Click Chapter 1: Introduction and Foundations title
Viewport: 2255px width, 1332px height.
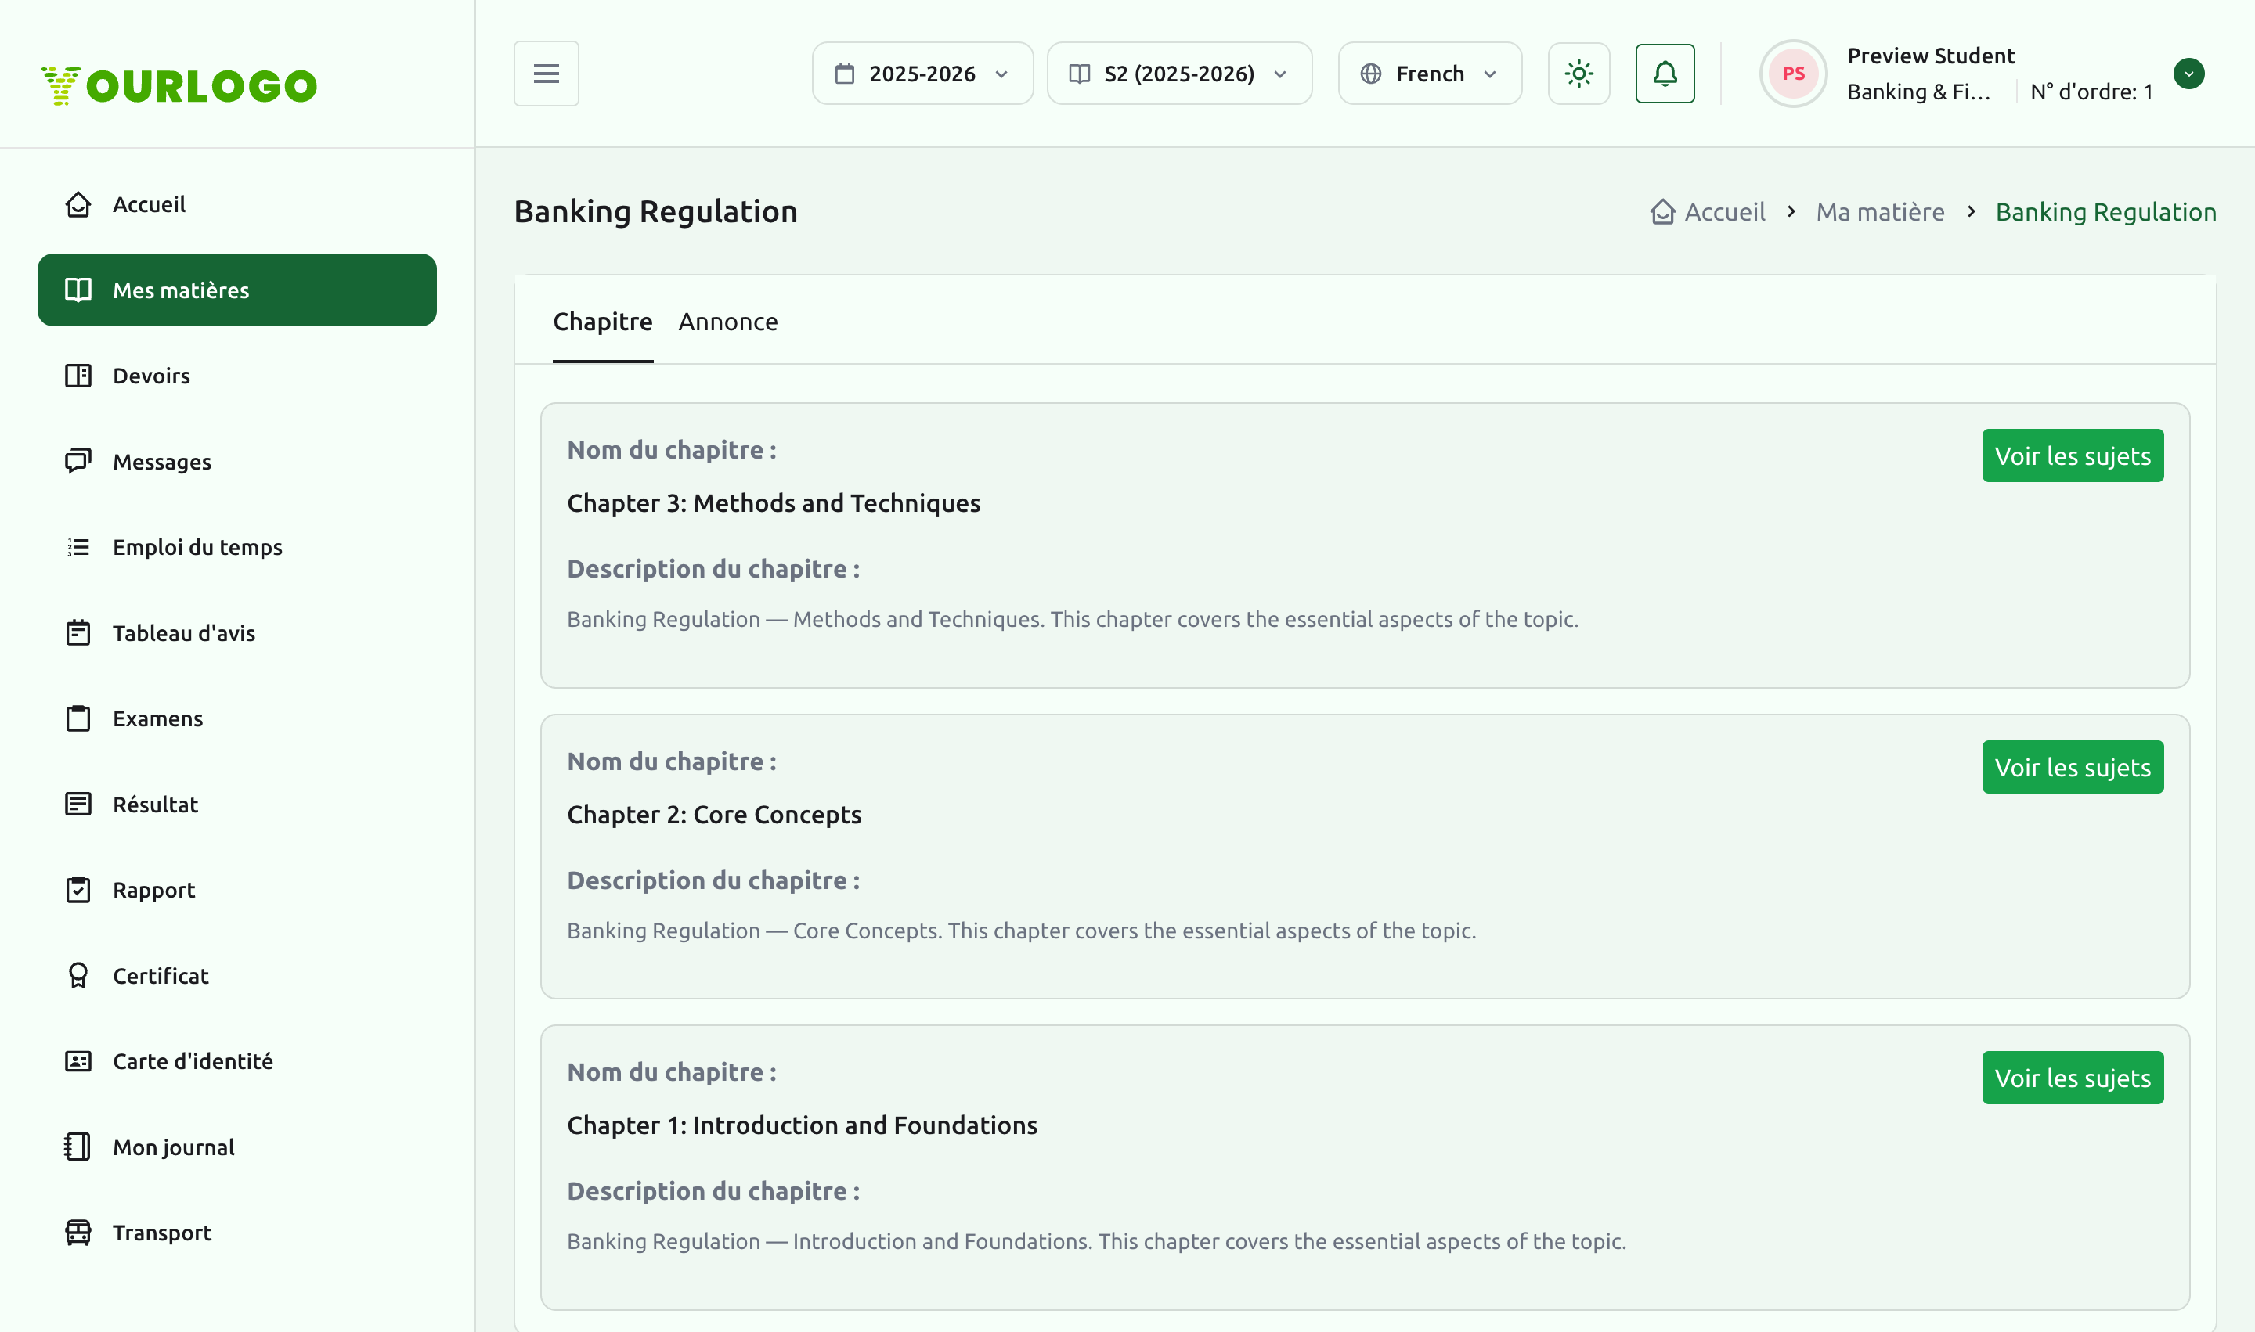(x=802, y=1125)
